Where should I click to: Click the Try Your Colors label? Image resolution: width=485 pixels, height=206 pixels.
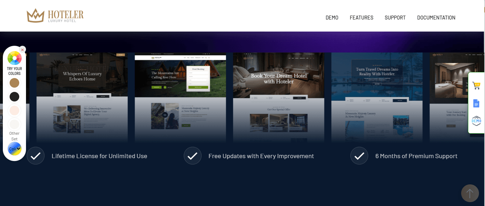point(14,71)
